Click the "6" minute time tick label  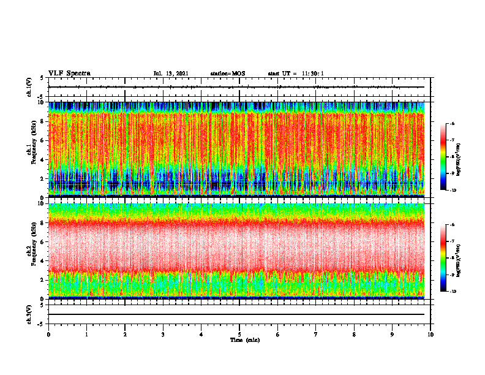(278, 335)
